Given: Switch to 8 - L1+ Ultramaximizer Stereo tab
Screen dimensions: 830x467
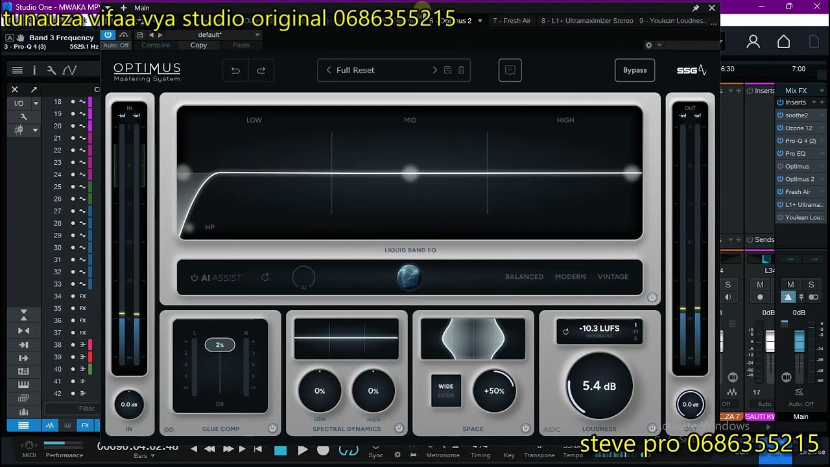Looking at the screenshot, I should tap(587, 21).
